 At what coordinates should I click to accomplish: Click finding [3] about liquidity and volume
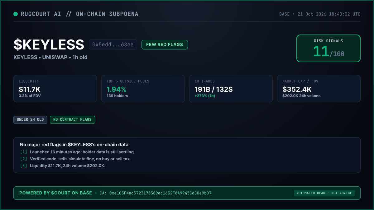point(63,166)
